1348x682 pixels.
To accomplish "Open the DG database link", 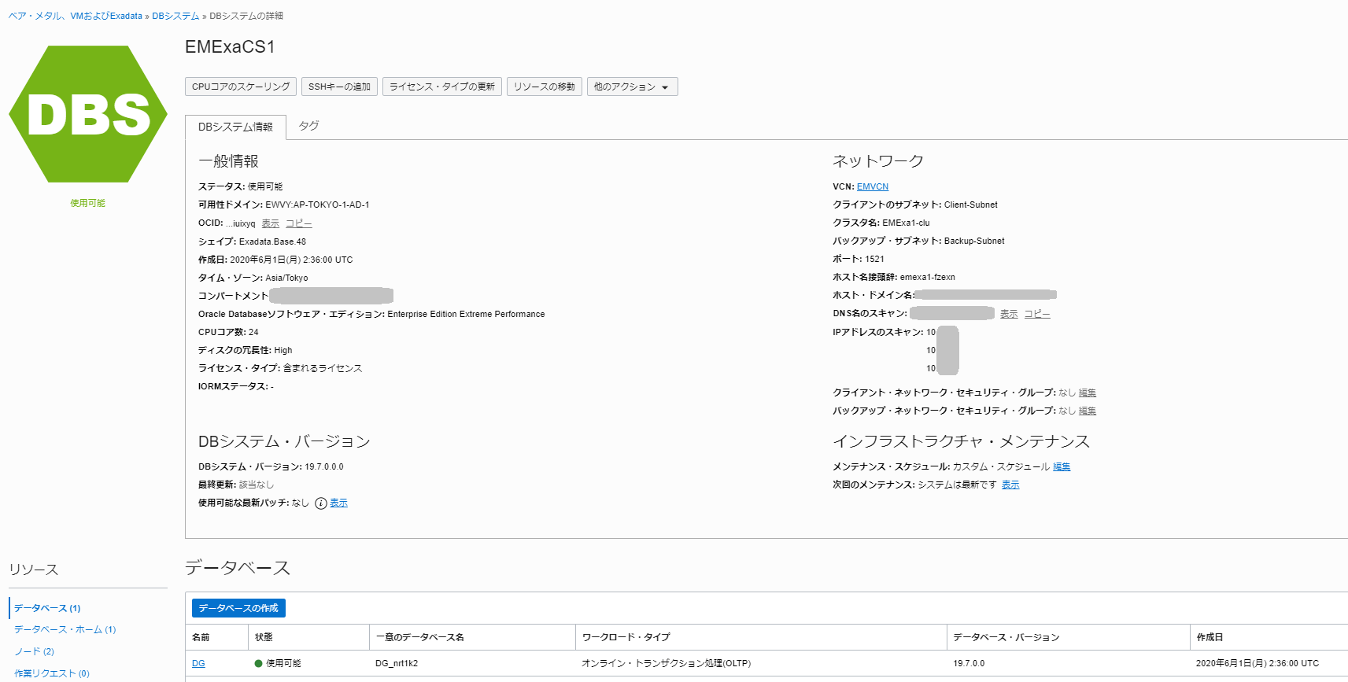I will click(x=198, y=663).
